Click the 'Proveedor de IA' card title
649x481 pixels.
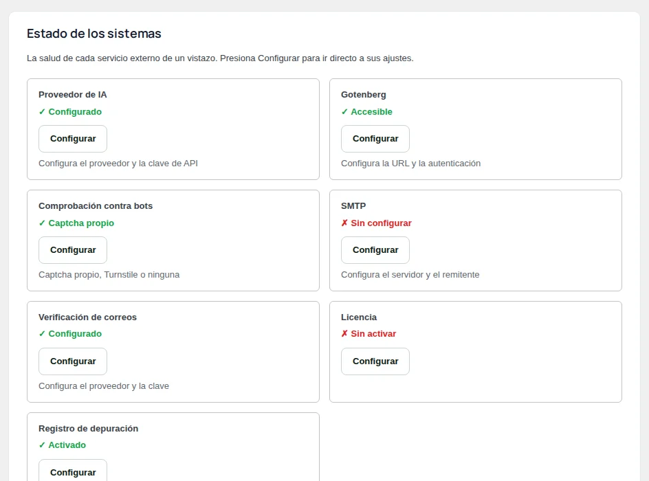(x=72, y=95)
